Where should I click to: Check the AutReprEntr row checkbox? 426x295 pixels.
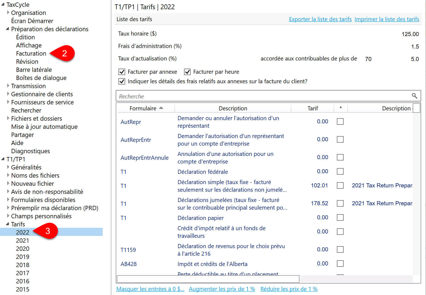(x=340, y=139)
